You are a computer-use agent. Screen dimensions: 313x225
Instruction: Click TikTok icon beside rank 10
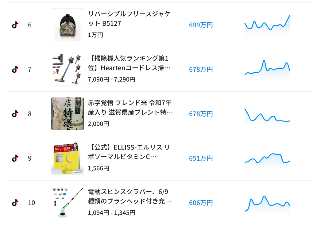coord(15,203)
